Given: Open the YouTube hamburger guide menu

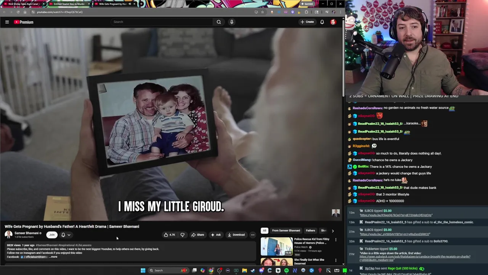Looking at the screenshot, I should click(x=7, y=22).
